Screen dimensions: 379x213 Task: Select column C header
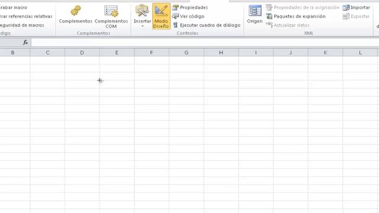pos(47,53)
